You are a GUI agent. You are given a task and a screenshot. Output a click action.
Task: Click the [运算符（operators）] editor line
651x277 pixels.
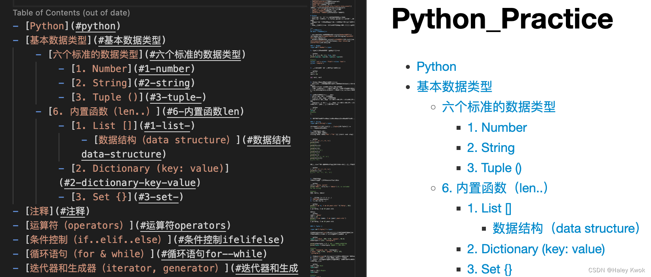[x=122, y=226]
